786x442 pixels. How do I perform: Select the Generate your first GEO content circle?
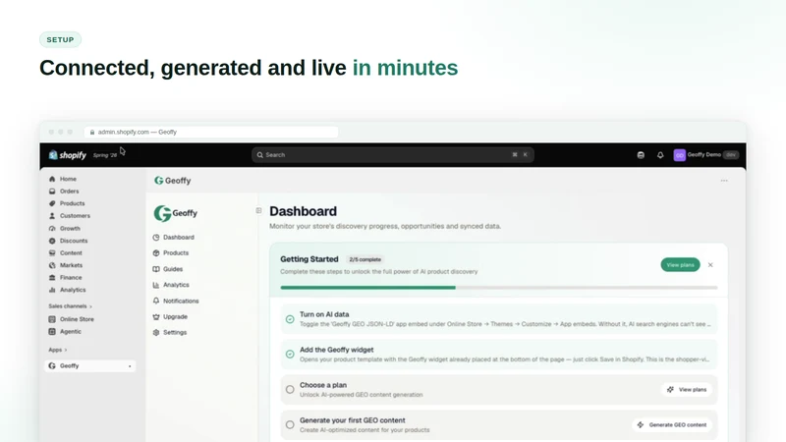tap(290, 424)
